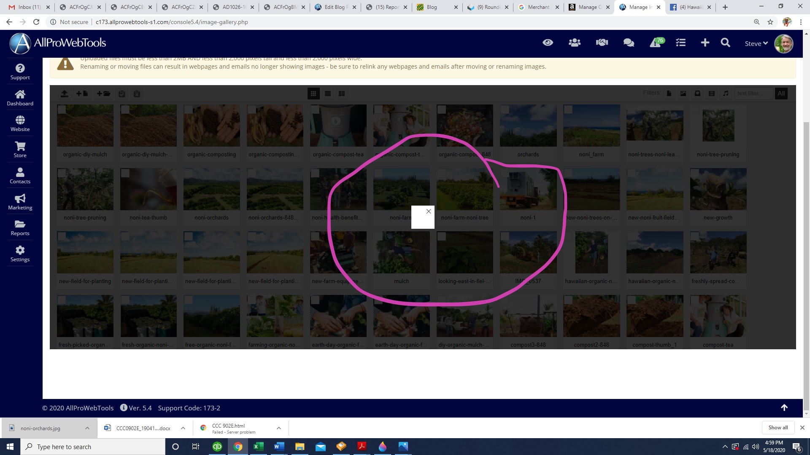
Task: Check the new-field-for-planting first image checkbox
Action: pos(62,236)
